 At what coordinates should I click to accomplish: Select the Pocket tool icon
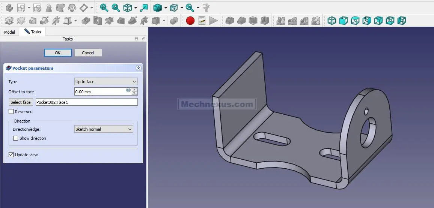[86, 21]
